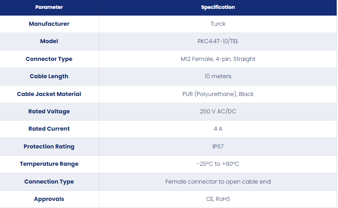Select the Rated Voltage label

[x=49, y=112]
